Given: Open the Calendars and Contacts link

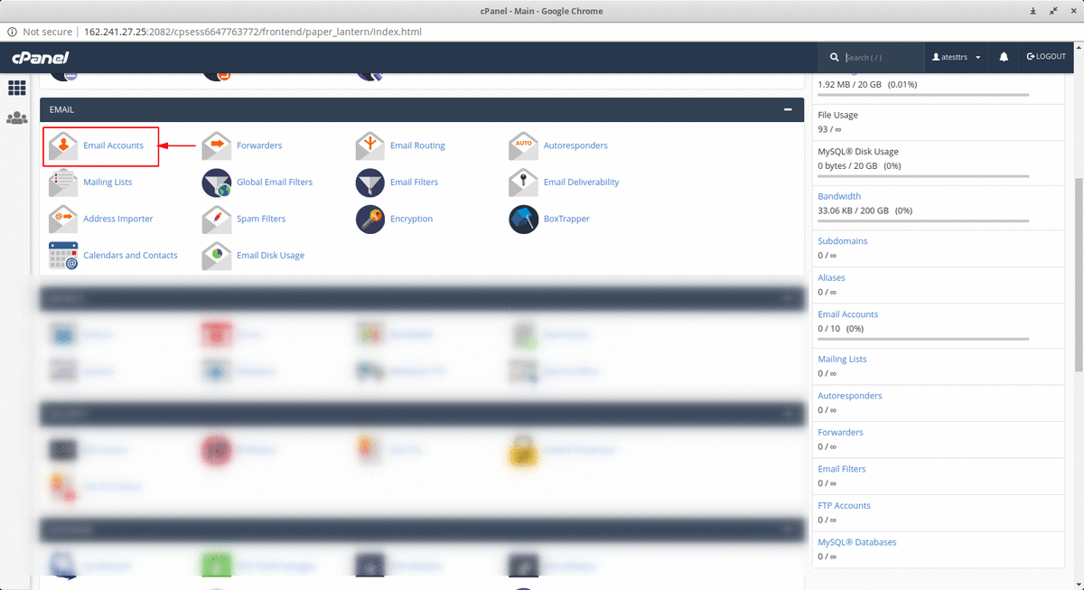Looking at the screenshot, I should tap(130, 256).
